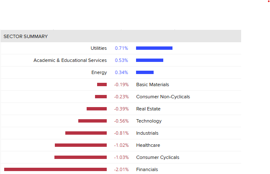Select the Technology sector label

149,121
